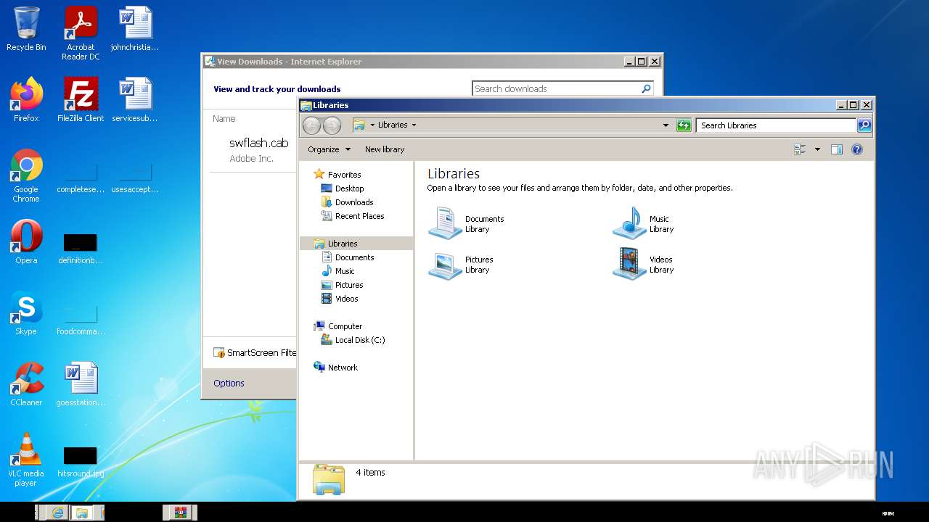The height and width of the screenshot is (522, 929).
Task: Open Opera browser shortcut
Action: pos(26,242)
